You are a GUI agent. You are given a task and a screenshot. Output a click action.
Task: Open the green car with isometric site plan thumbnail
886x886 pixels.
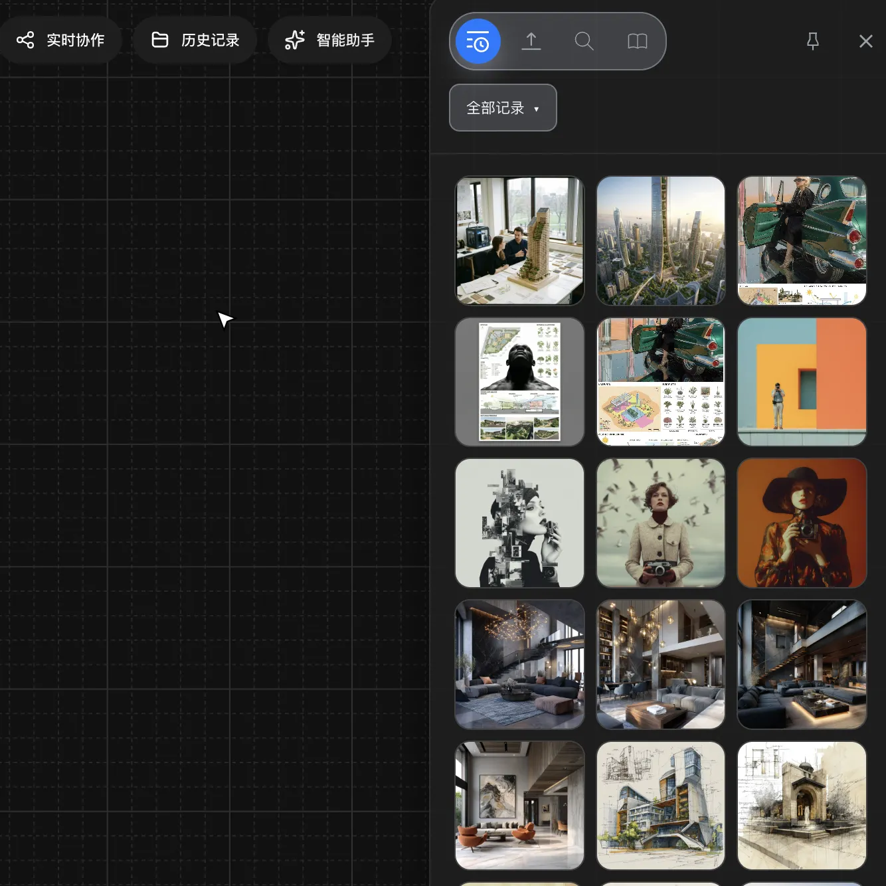661,382
